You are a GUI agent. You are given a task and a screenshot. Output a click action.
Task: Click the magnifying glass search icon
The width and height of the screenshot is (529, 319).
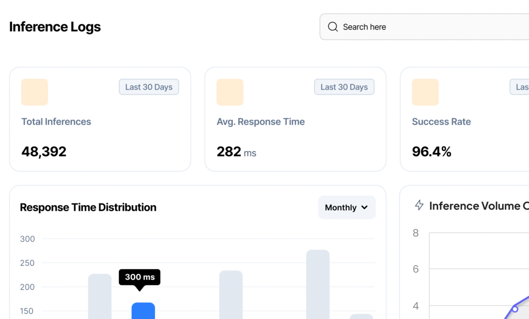click(333, 27)
